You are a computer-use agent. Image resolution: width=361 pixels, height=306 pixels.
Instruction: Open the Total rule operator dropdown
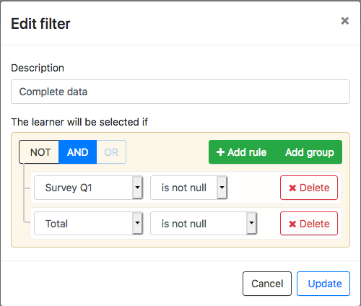[x=204, y=224]
